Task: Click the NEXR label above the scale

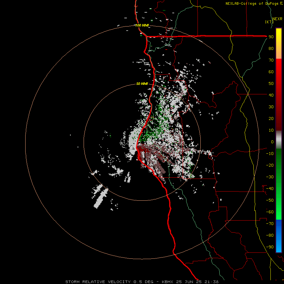Action: pyautogui.click(x=277, y=19)
